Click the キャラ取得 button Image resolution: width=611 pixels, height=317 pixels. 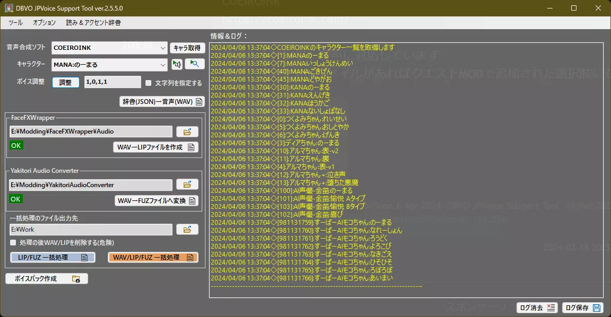click(x=187, y=48)
